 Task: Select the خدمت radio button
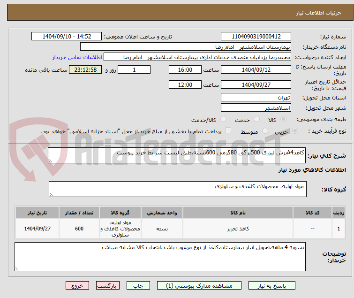(x=256, y=119)
